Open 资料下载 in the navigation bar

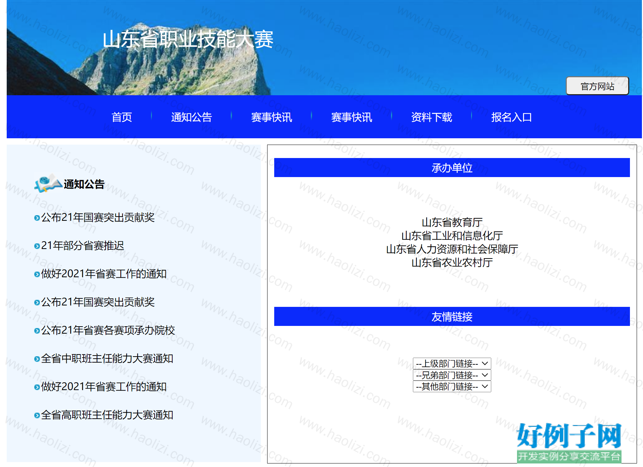pyautogui.click(x=432, y=117)
